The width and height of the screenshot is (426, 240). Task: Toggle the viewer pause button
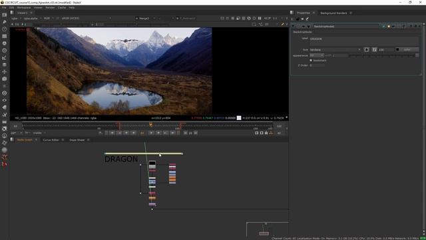[x=260, y=18]
